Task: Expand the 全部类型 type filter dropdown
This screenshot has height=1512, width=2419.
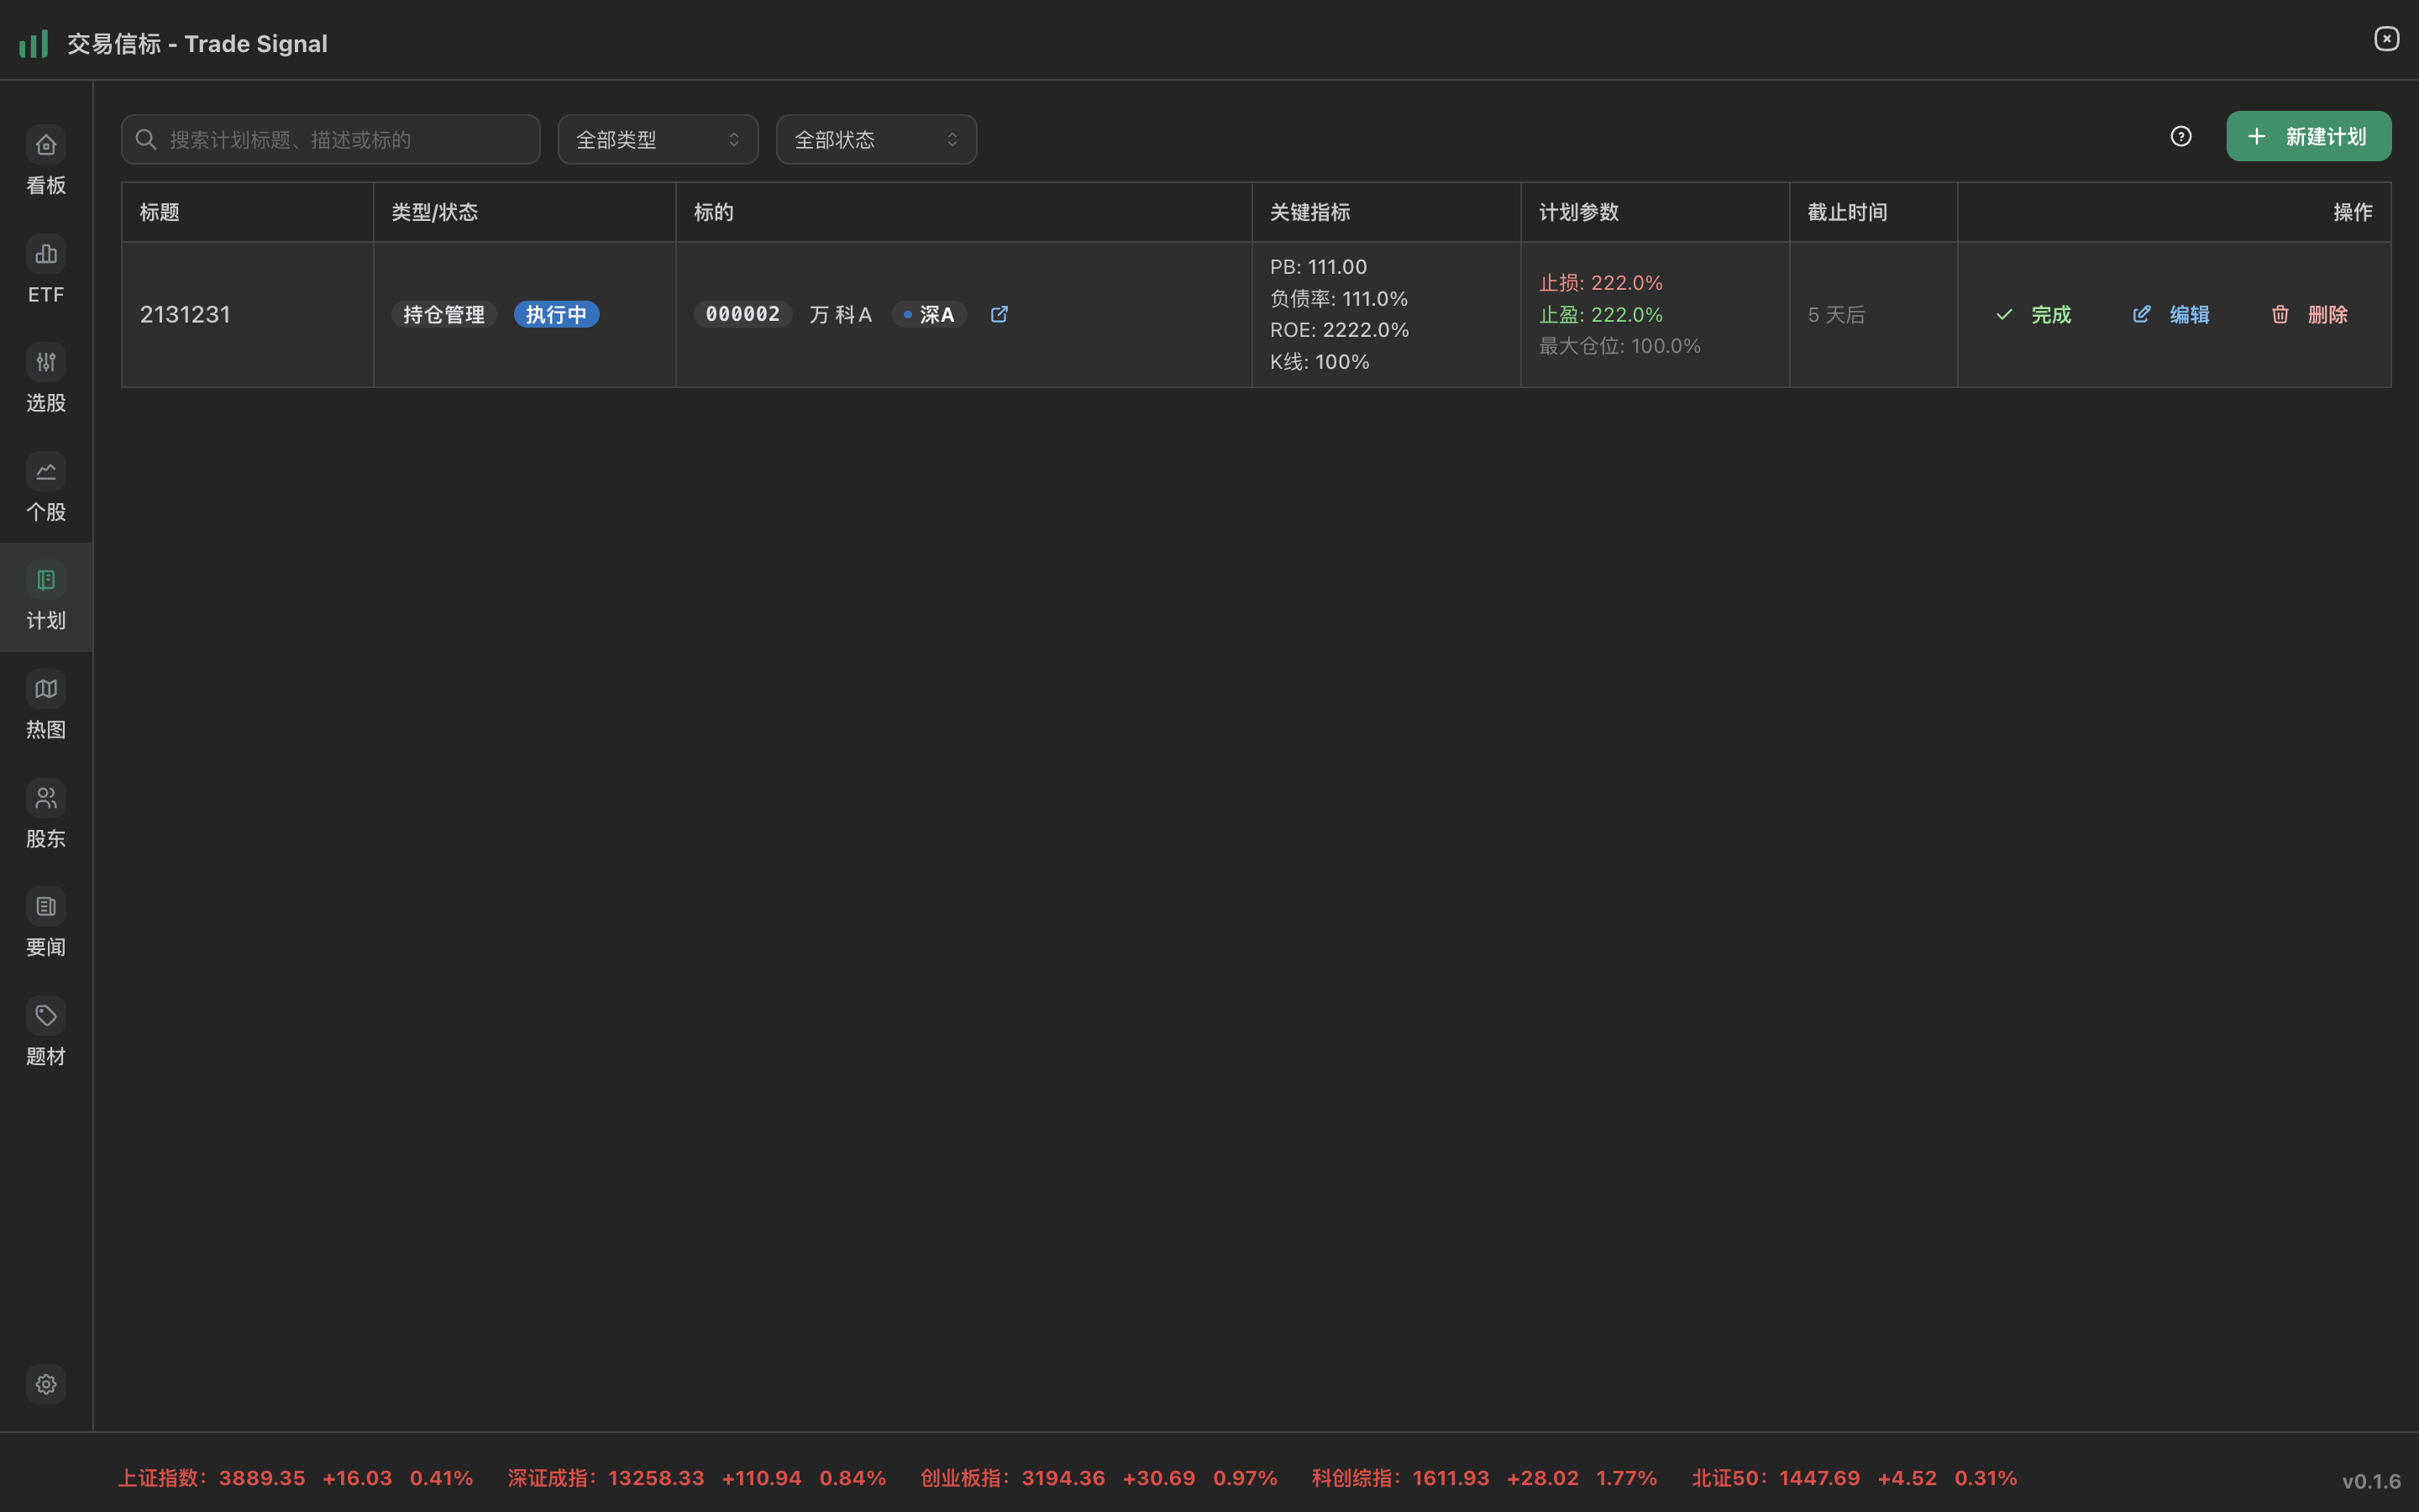Action: [658, 139]
